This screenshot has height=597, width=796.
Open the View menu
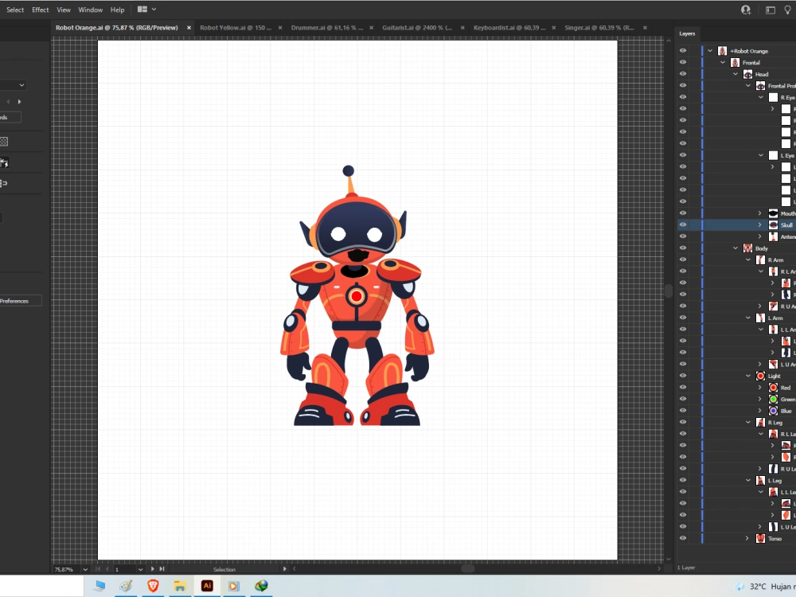tap(63, 10)
